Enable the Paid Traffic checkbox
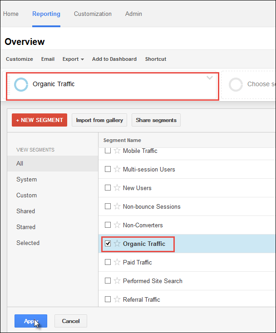This screenshot has height=333, width=276. coord(108,262)
